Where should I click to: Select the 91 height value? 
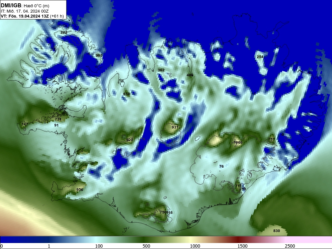[x=56, y=125]
